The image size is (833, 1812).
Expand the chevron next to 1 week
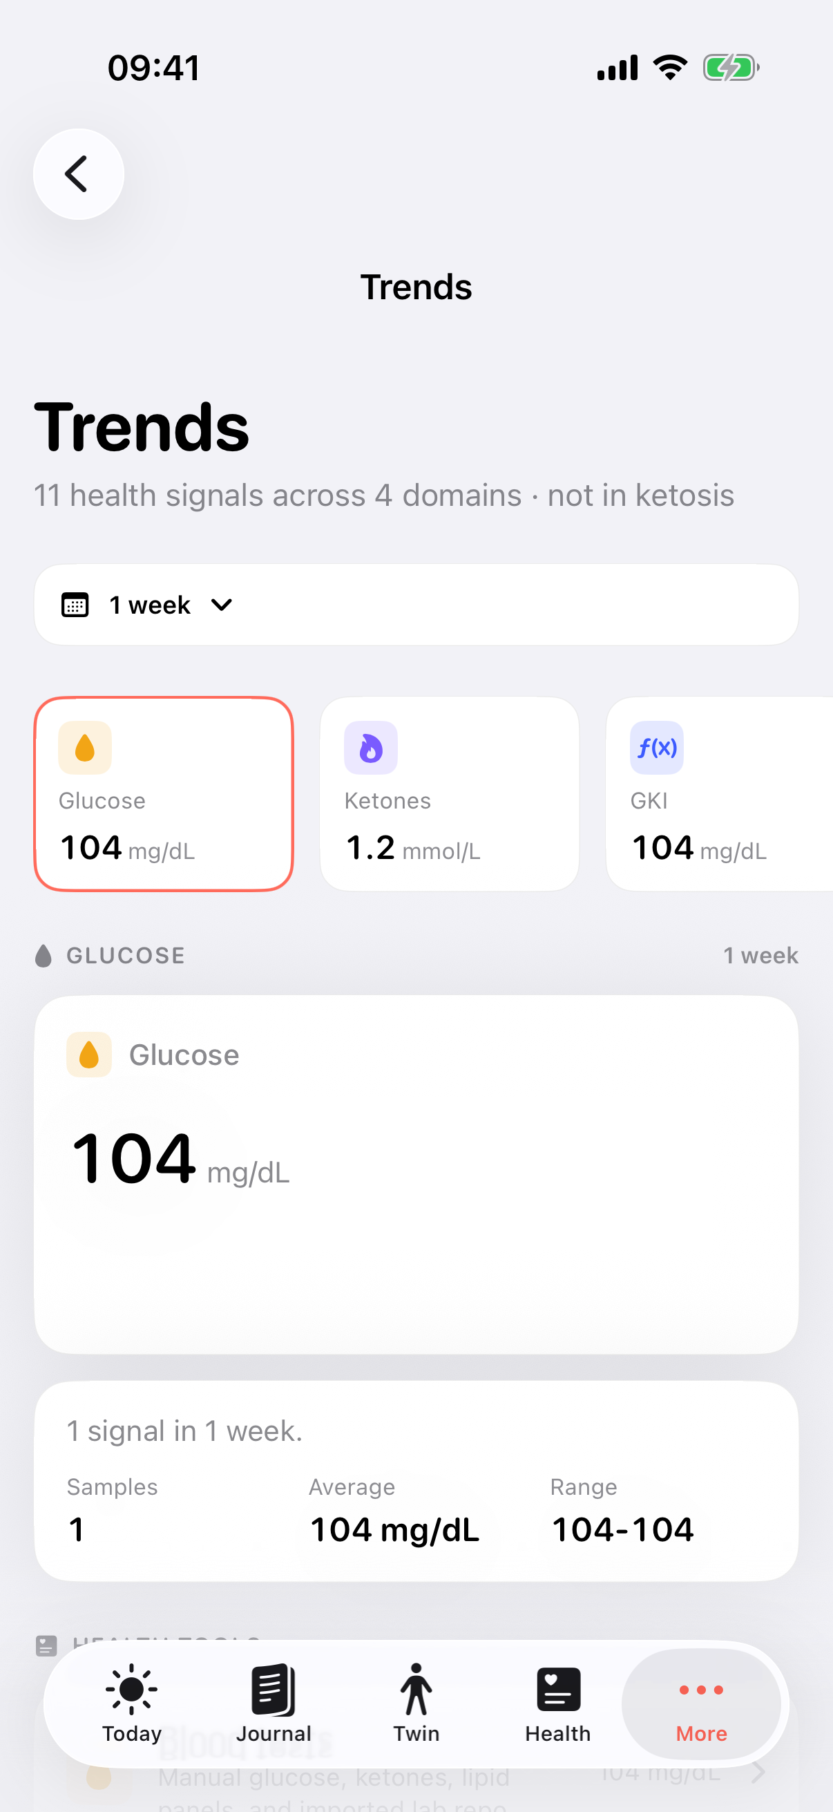(x=222, y=605)
